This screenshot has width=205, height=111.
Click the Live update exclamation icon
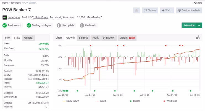(x=59, y=25)
